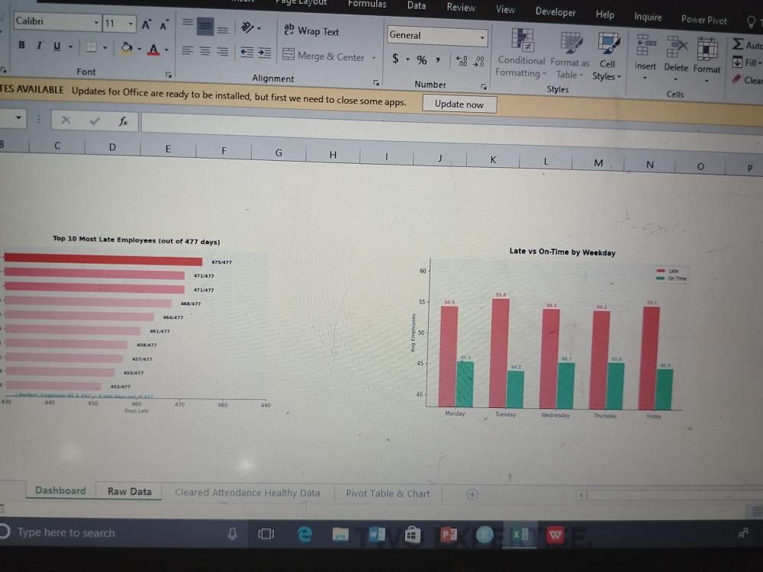Add new sheet plus button

[x=472, y=494]
